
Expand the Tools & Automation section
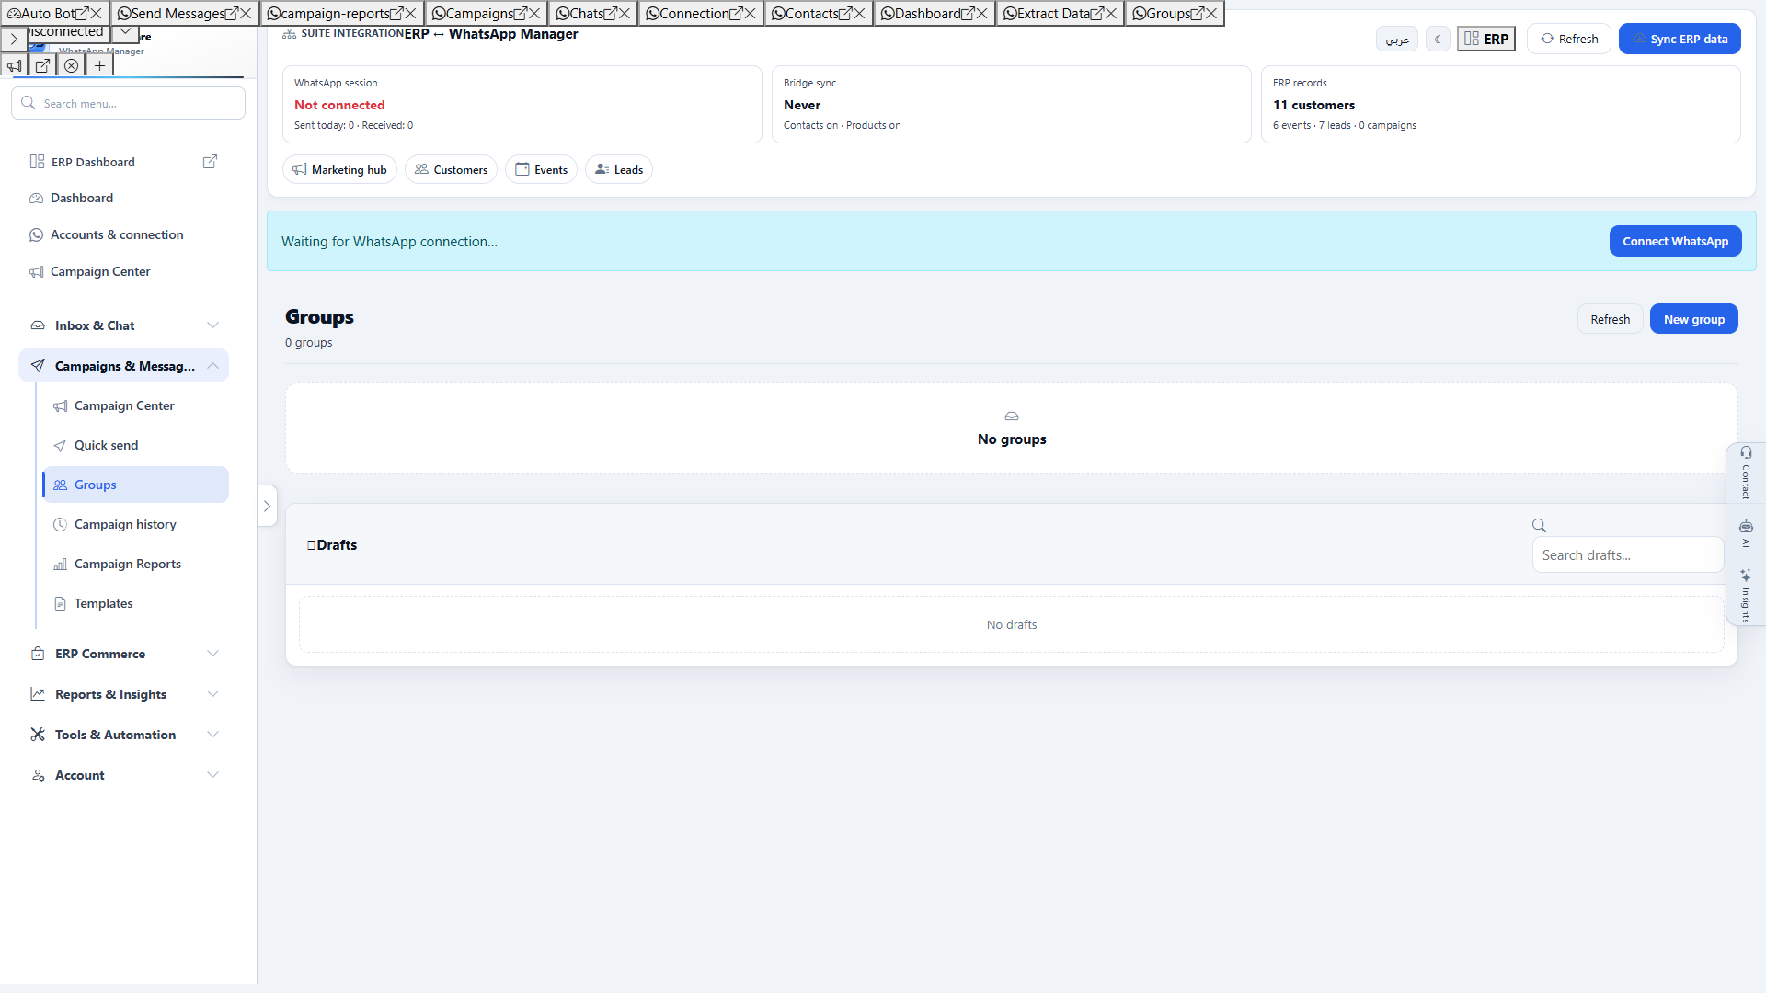[x=123, y=735]
